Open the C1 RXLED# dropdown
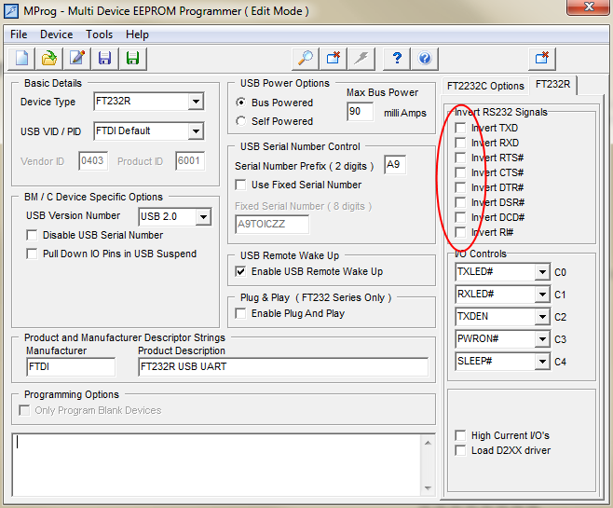 542,295
